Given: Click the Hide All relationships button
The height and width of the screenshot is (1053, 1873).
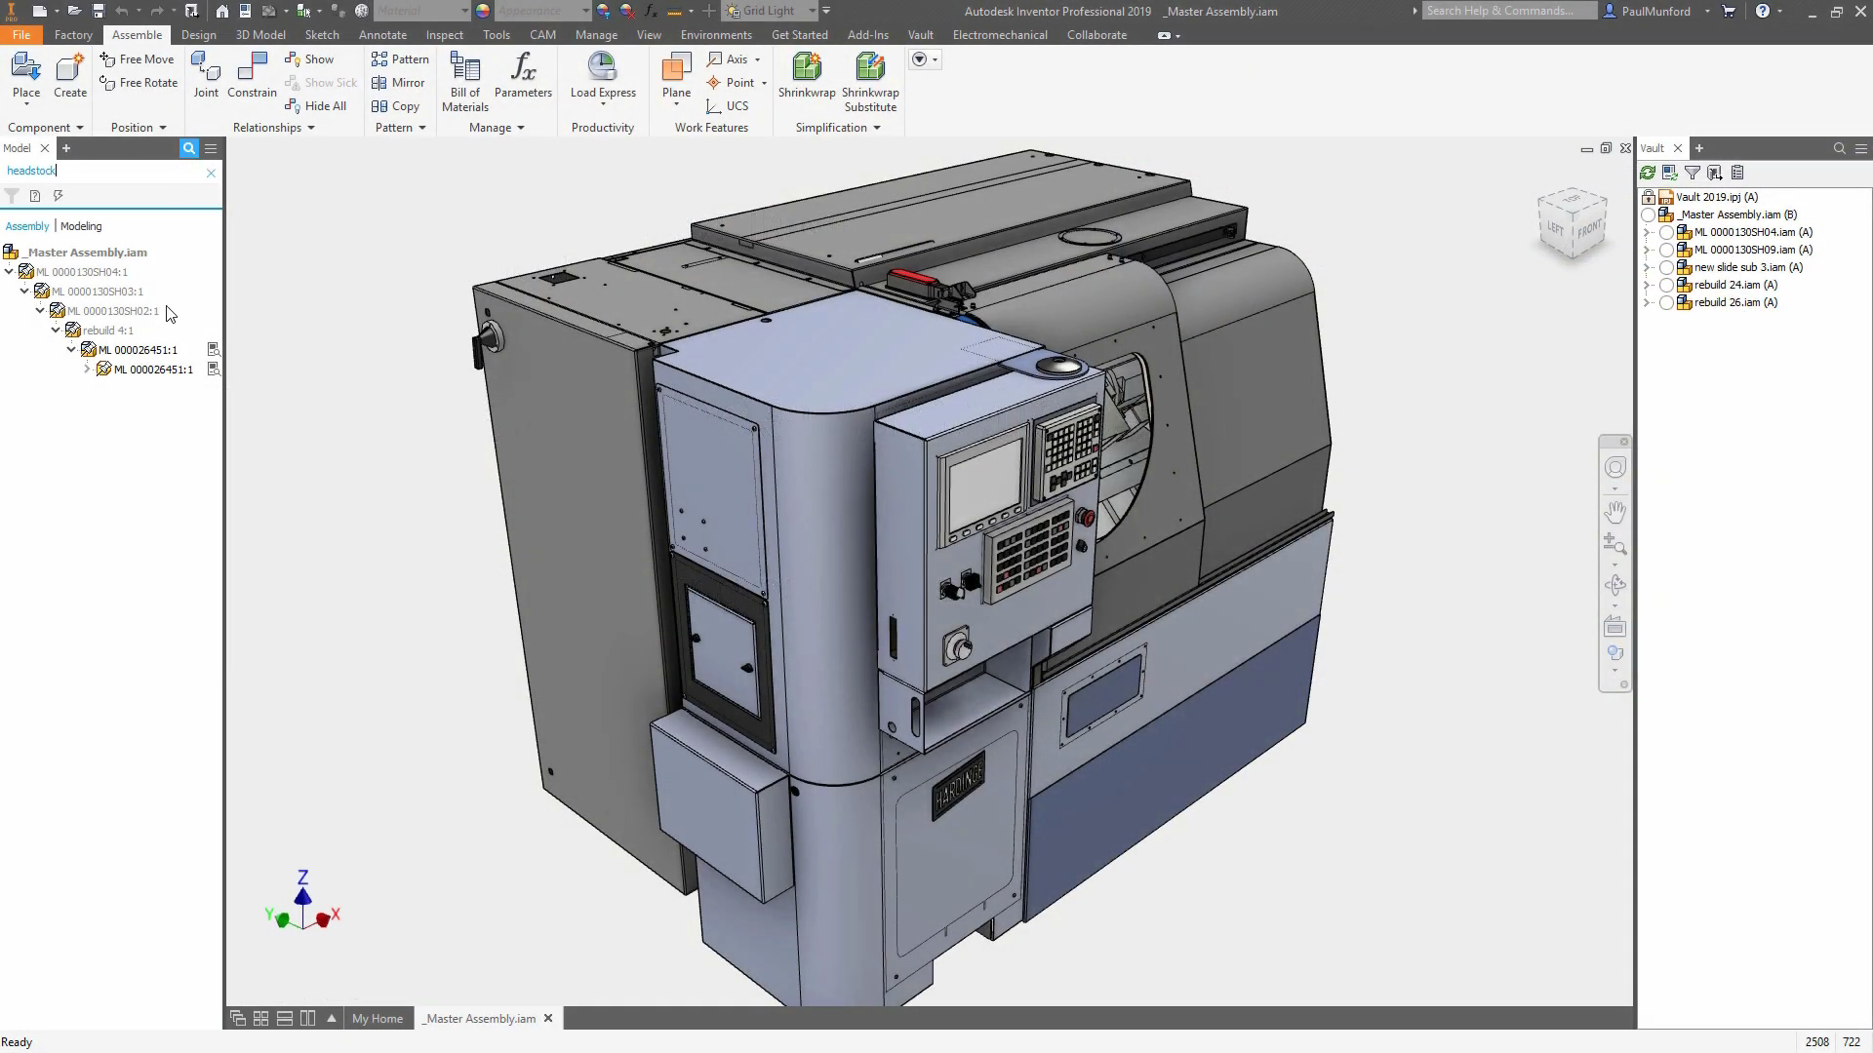Looking at the screenshot, I should [316, 106].
